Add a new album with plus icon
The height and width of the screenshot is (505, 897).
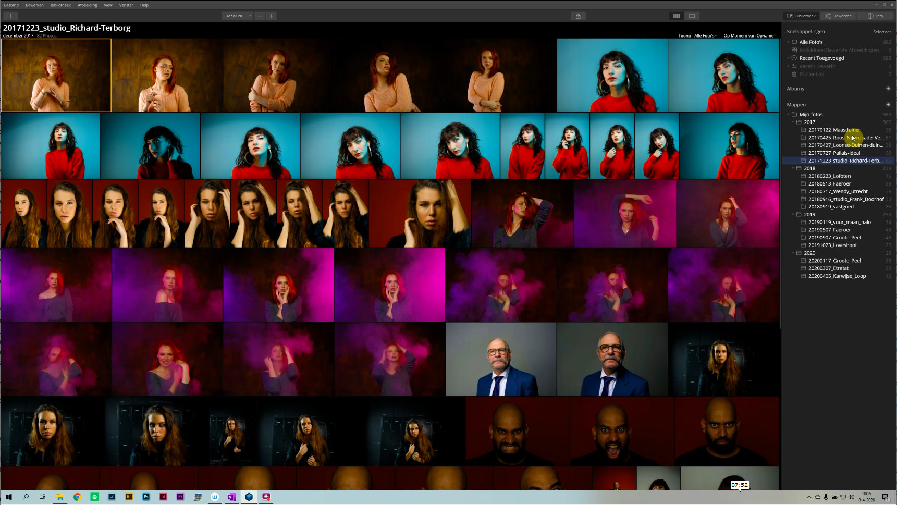click(x=888, y=89)
